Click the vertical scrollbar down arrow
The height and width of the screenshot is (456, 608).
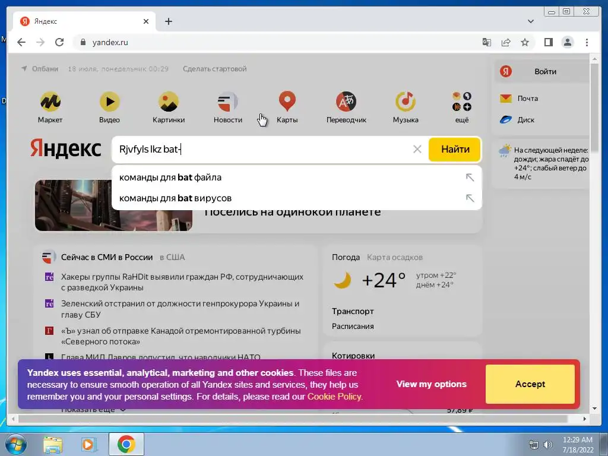tap(595, 408)
